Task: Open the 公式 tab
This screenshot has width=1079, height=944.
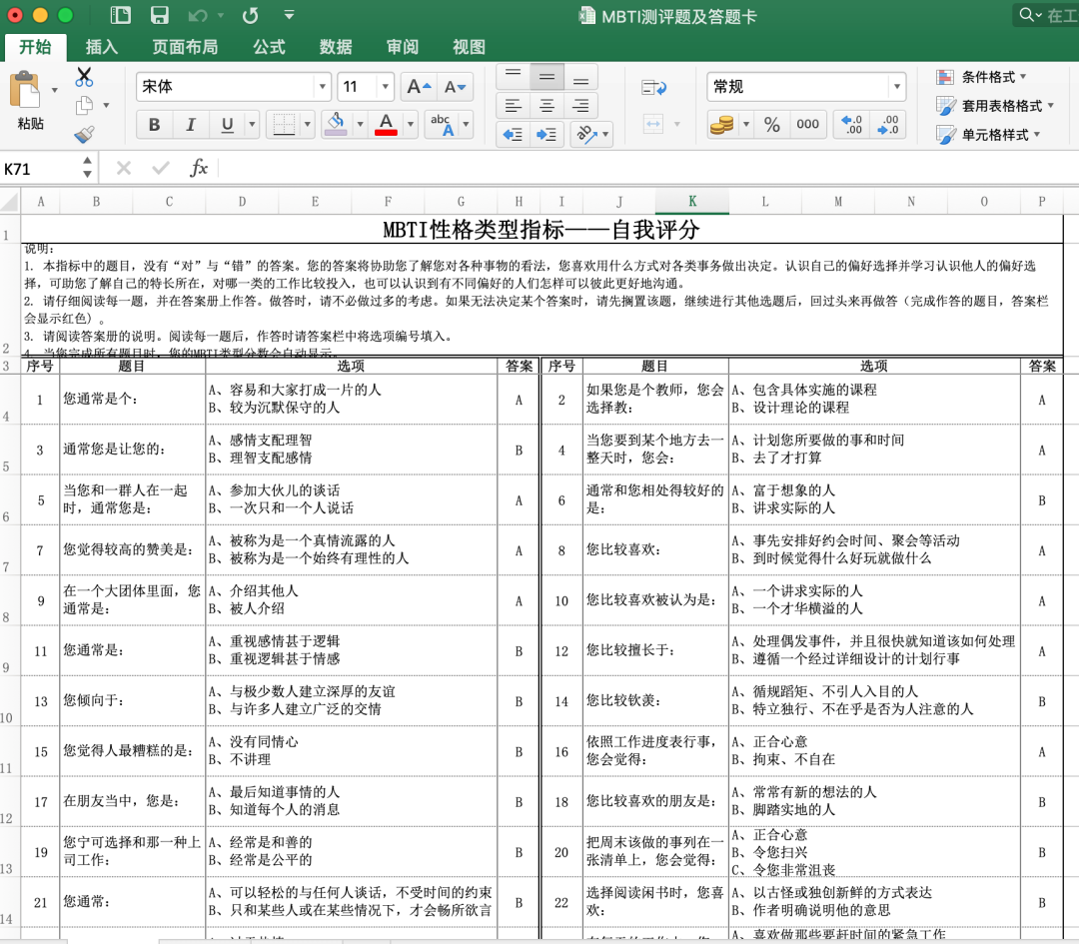Action: coord(269,47)
